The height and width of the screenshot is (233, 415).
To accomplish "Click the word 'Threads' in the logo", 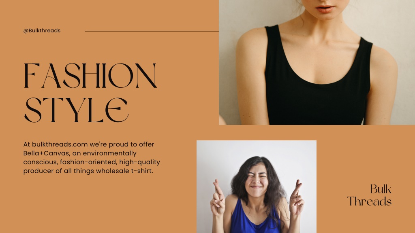I will [369, 201].
